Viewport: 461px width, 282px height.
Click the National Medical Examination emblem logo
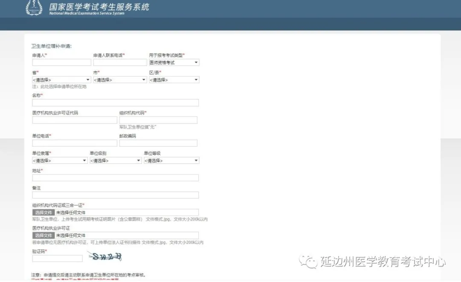(34, 8)
